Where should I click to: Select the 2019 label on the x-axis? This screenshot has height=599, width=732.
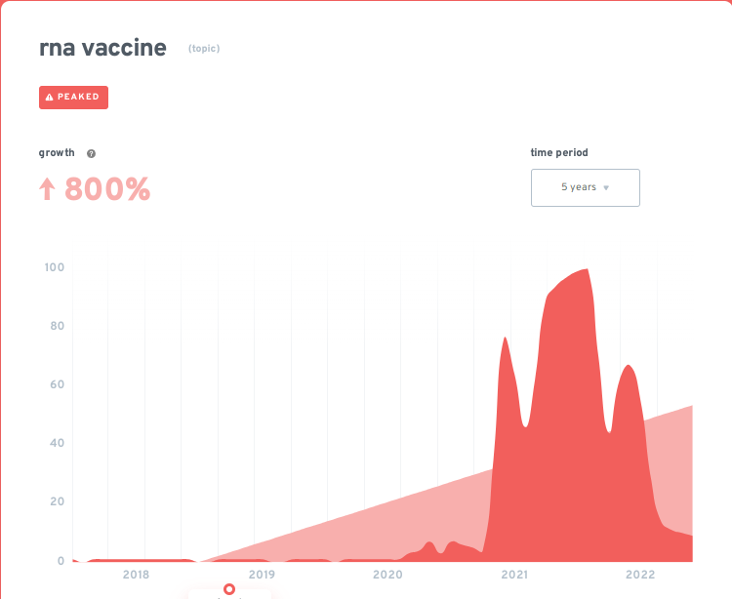[x=262, y=575]
